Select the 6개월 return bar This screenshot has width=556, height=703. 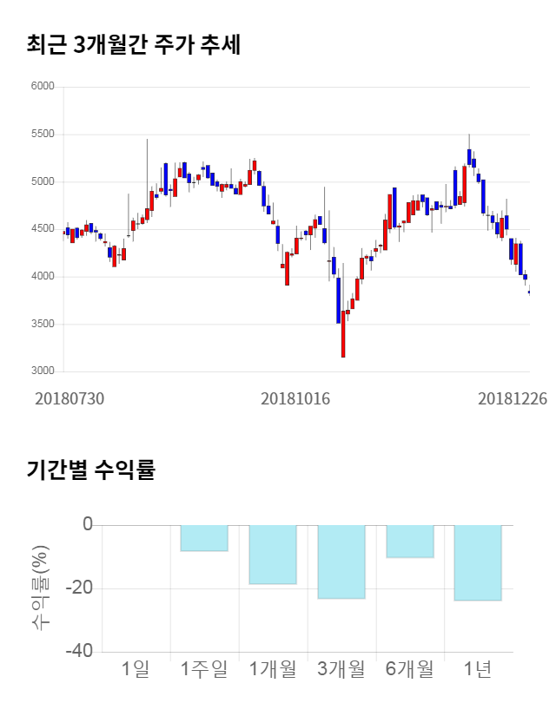[410, 542]
